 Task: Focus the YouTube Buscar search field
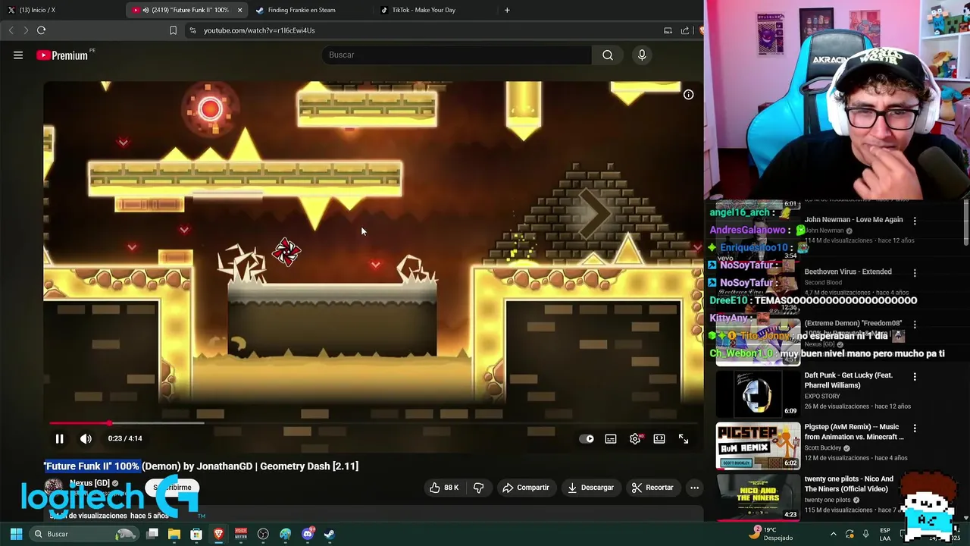[x=457, y=55]
